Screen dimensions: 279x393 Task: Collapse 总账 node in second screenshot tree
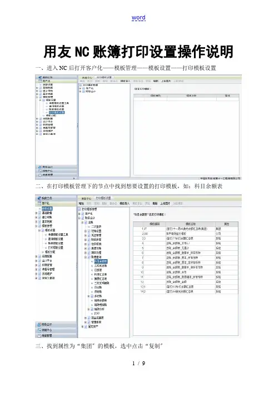click(82, 223)
